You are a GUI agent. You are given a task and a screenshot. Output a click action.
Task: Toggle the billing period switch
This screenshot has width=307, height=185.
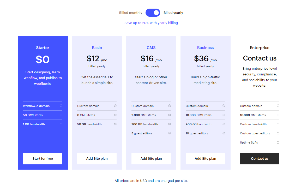[153, 13]
